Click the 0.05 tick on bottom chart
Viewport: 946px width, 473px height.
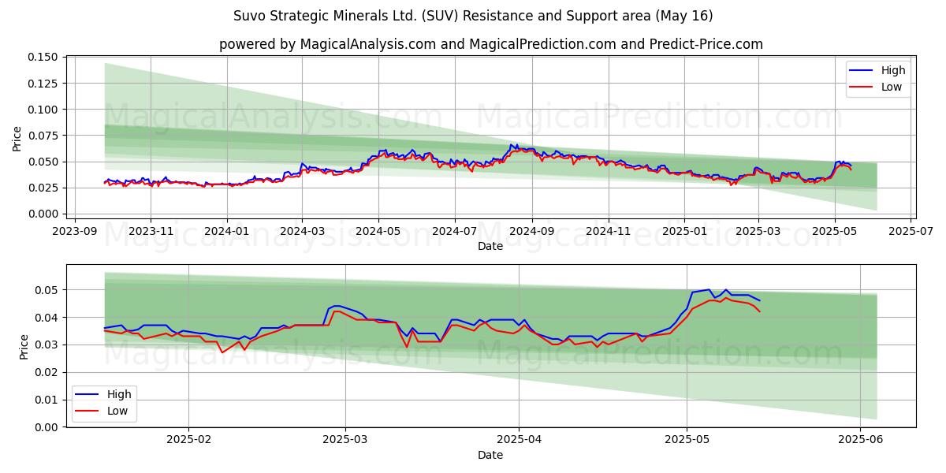click(47, 290)
